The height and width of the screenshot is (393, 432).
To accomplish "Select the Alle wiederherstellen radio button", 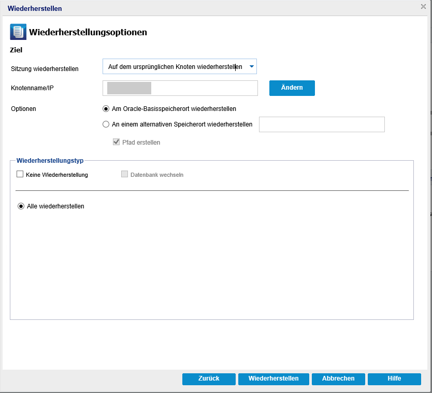I will coord(21,206).
